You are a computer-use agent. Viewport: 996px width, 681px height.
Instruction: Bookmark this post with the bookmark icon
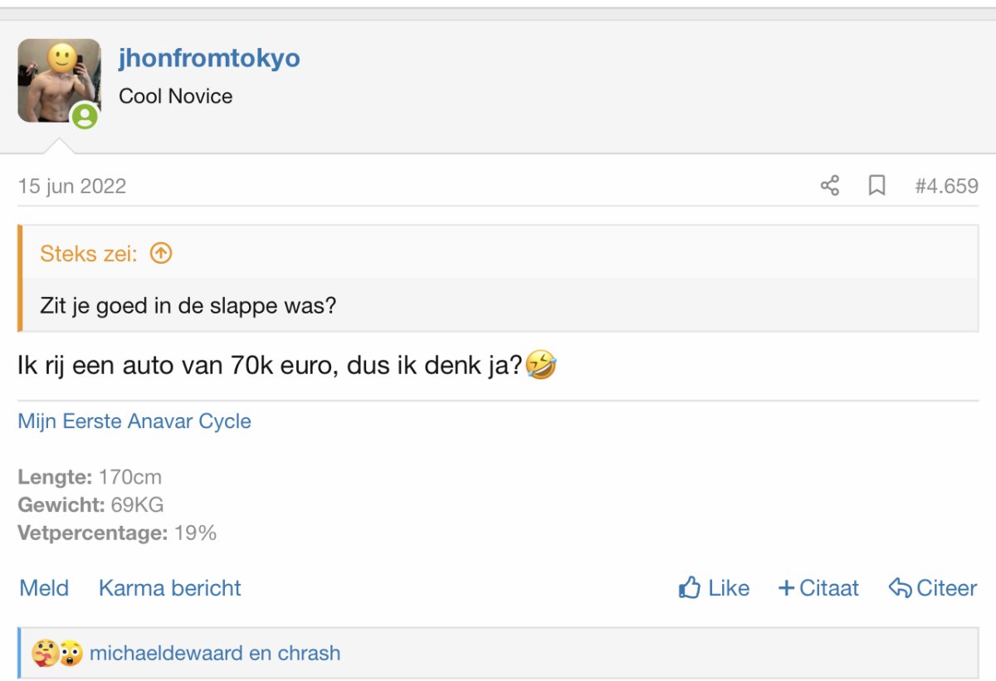(x=876, y=186)
